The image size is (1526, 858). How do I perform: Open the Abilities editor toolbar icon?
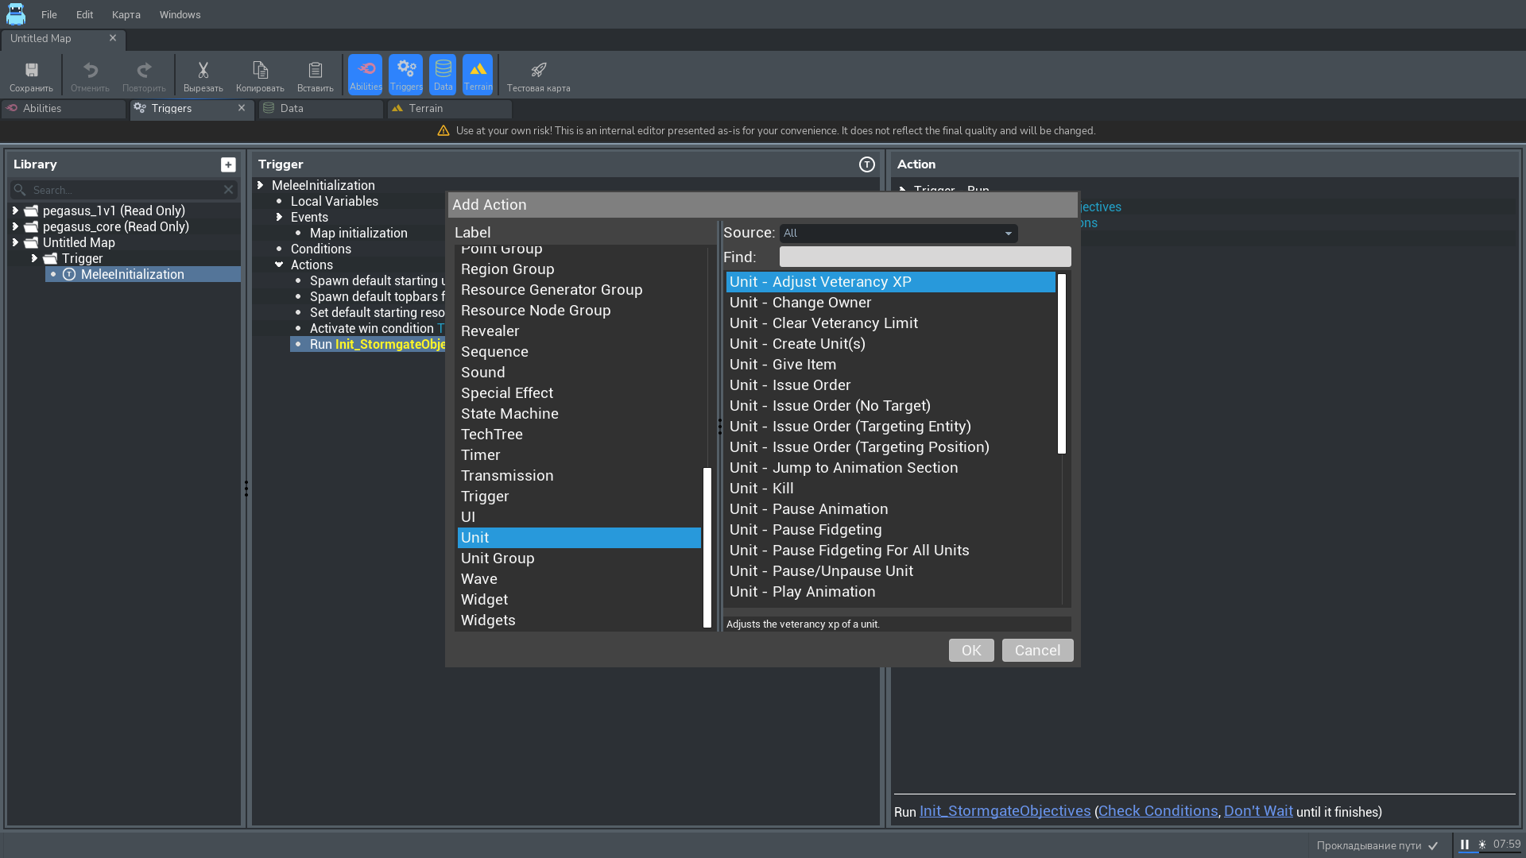(366, 75)
